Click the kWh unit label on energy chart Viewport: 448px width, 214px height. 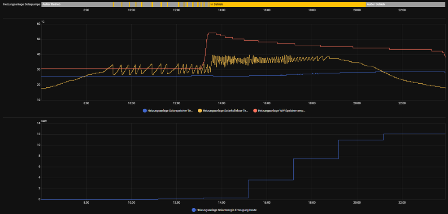[44, 121]
